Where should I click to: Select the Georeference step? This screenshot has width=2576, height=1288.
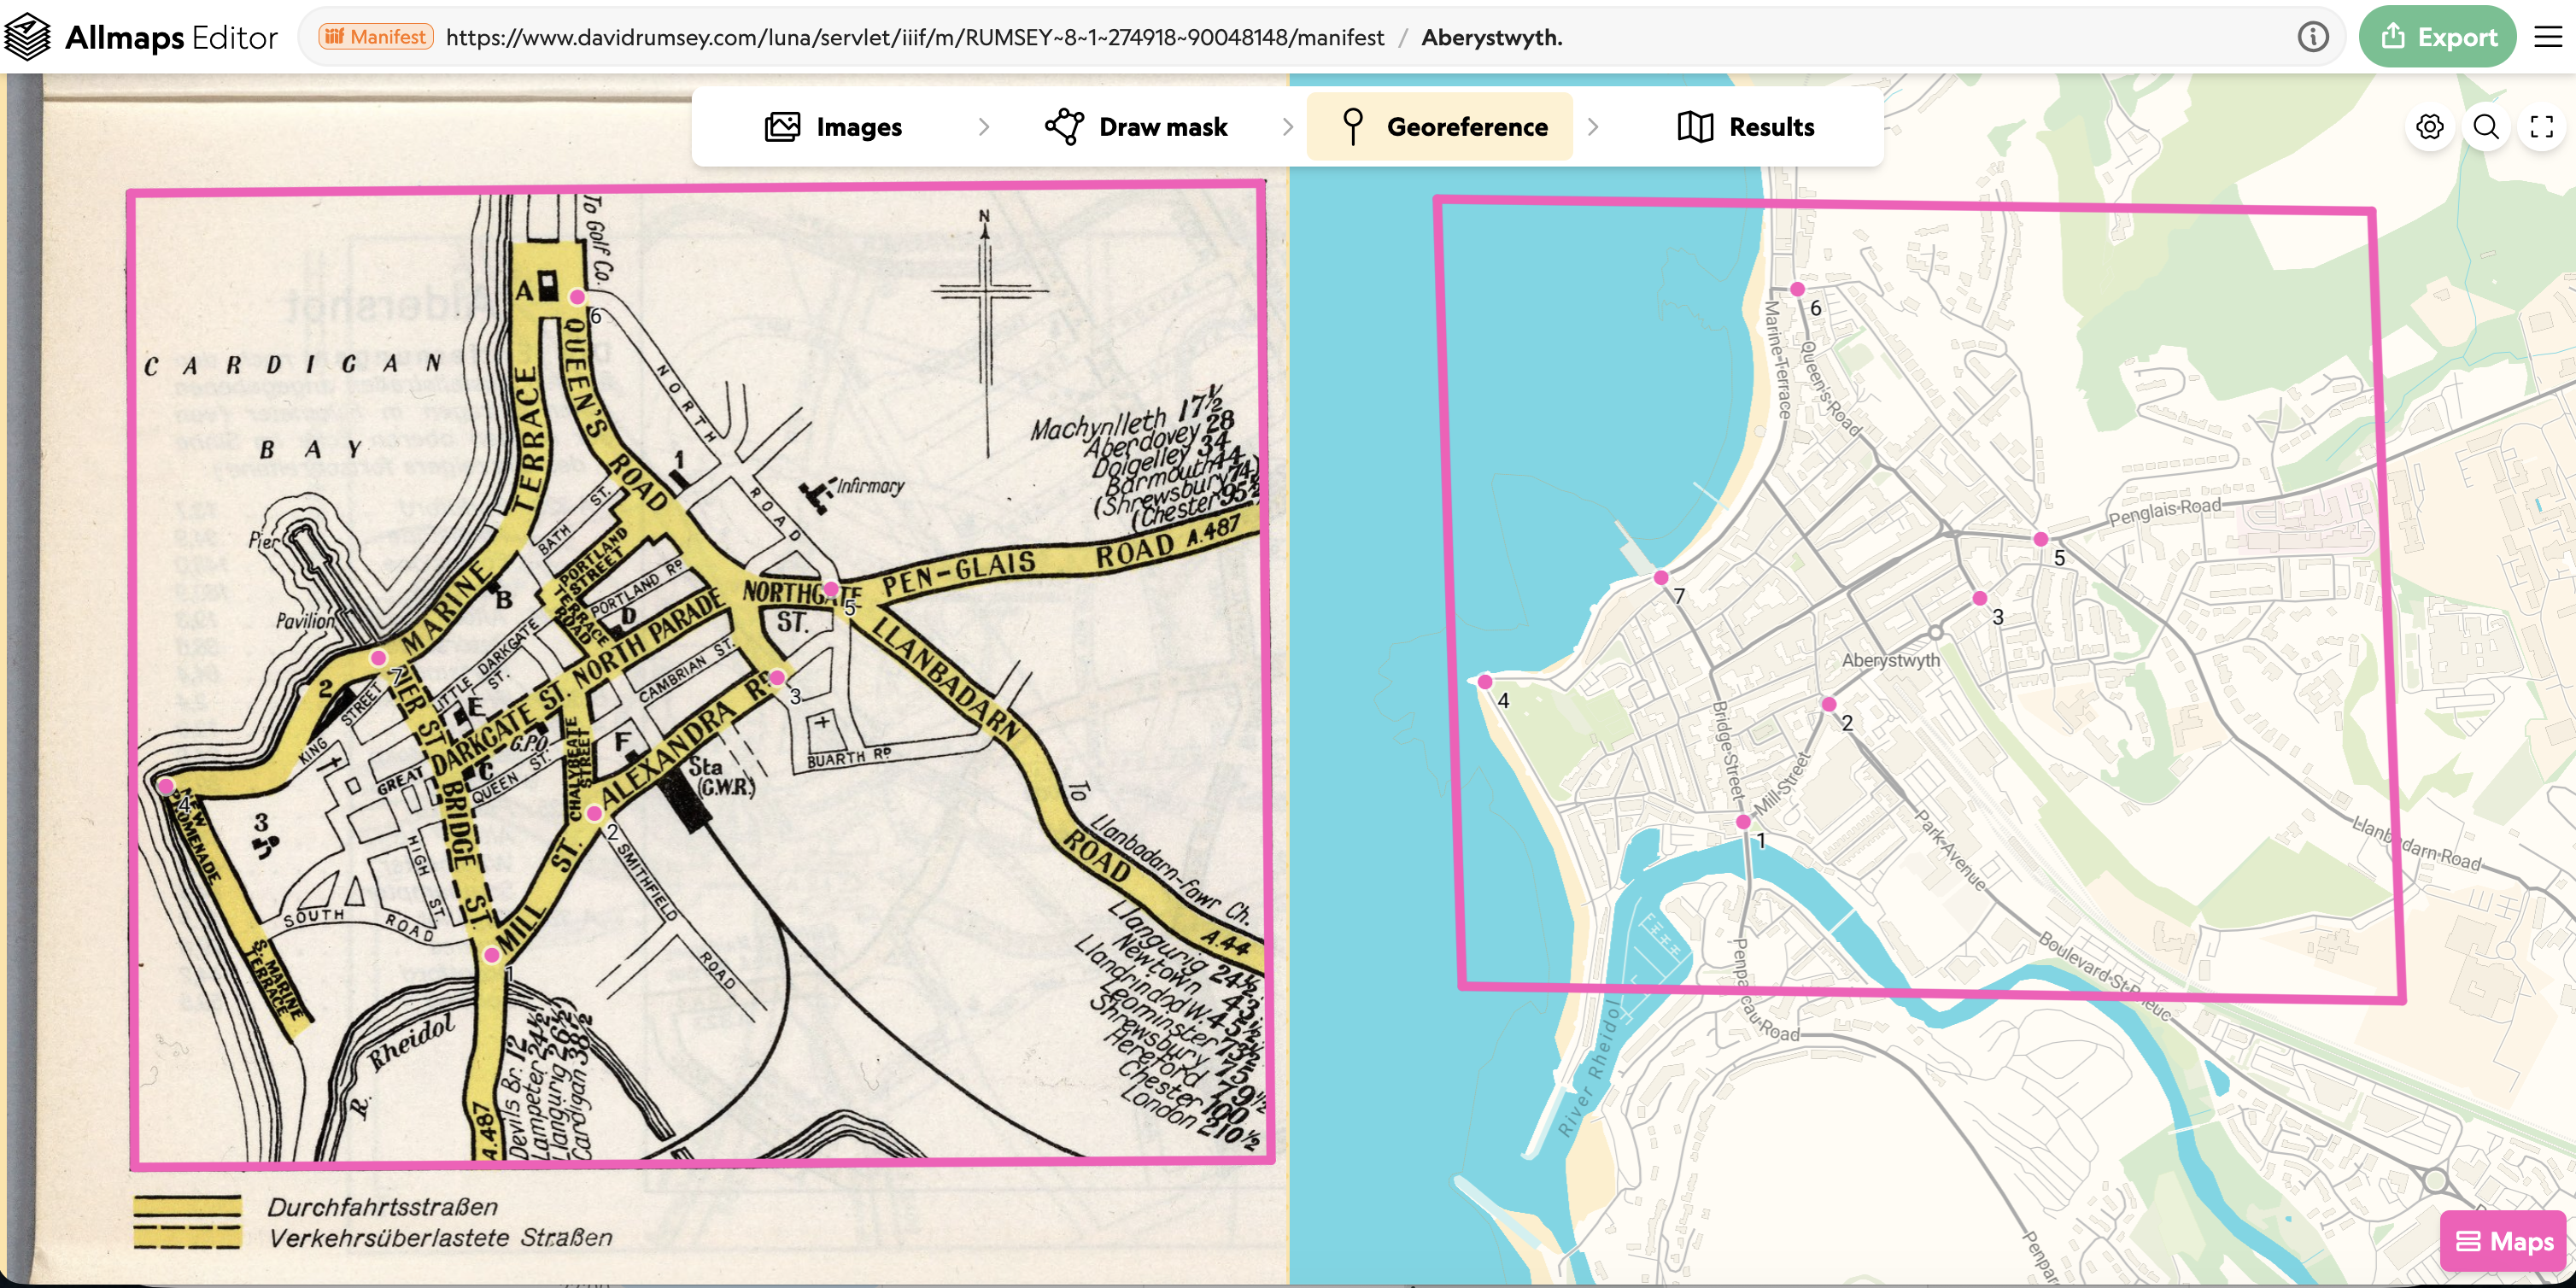(1440, 127)
